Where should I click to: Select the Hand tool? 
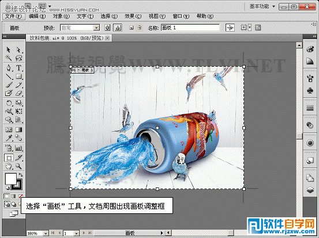9,166
